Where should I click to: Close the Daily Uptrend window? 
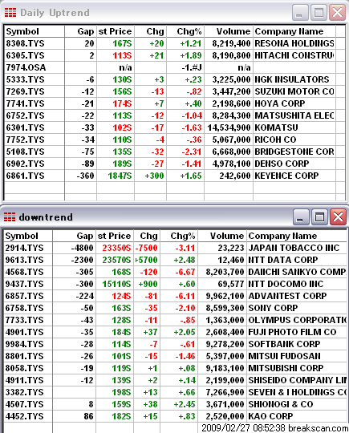click(337, 12)
